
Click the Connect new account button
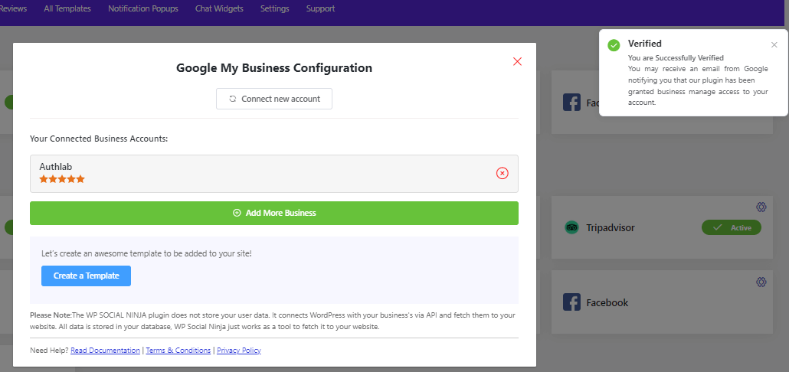pyautogui.click(x=274, y=99)
